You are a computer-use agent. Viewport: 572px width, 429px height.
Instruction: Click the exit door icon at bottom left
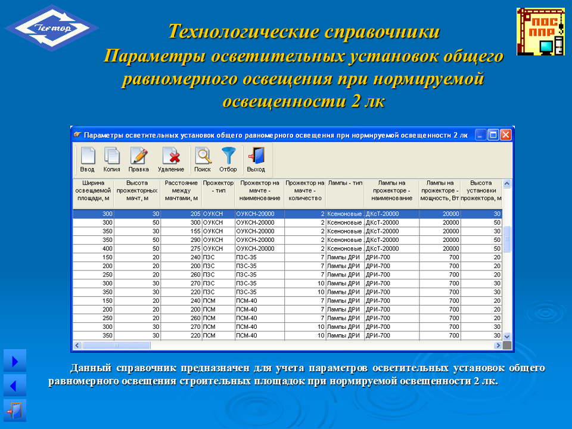[x=15, y=411]
